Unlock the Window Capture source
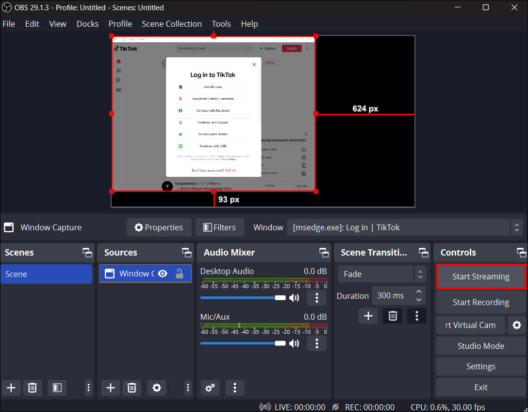 [179, 274]
